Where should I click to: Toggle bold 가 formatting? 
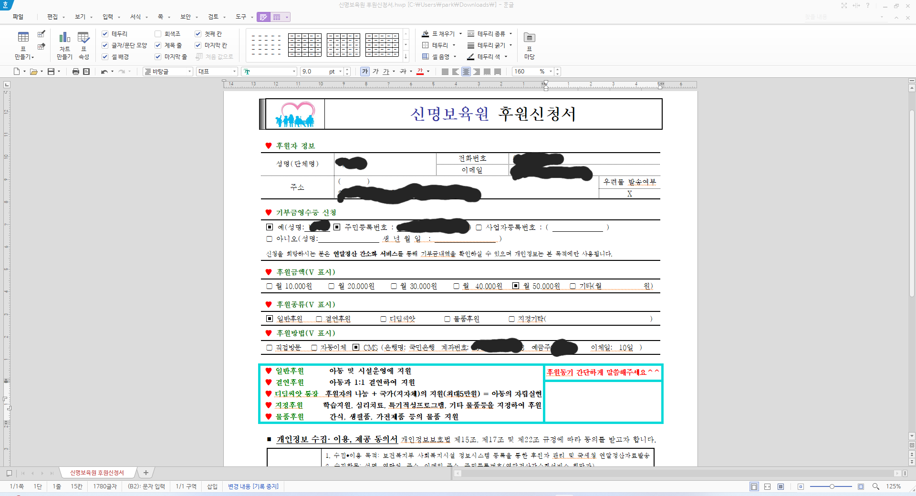click(x=365, y=72)
